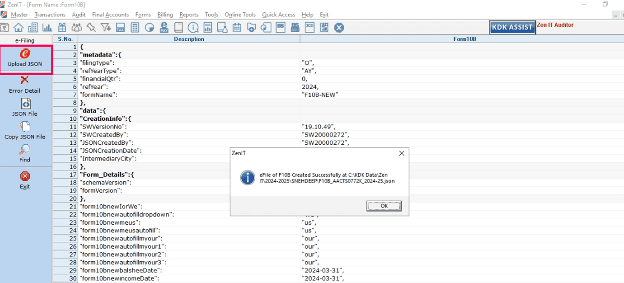Open the Master menu
The width and height of the screenshot is (624, 283).
coord(19,15)
